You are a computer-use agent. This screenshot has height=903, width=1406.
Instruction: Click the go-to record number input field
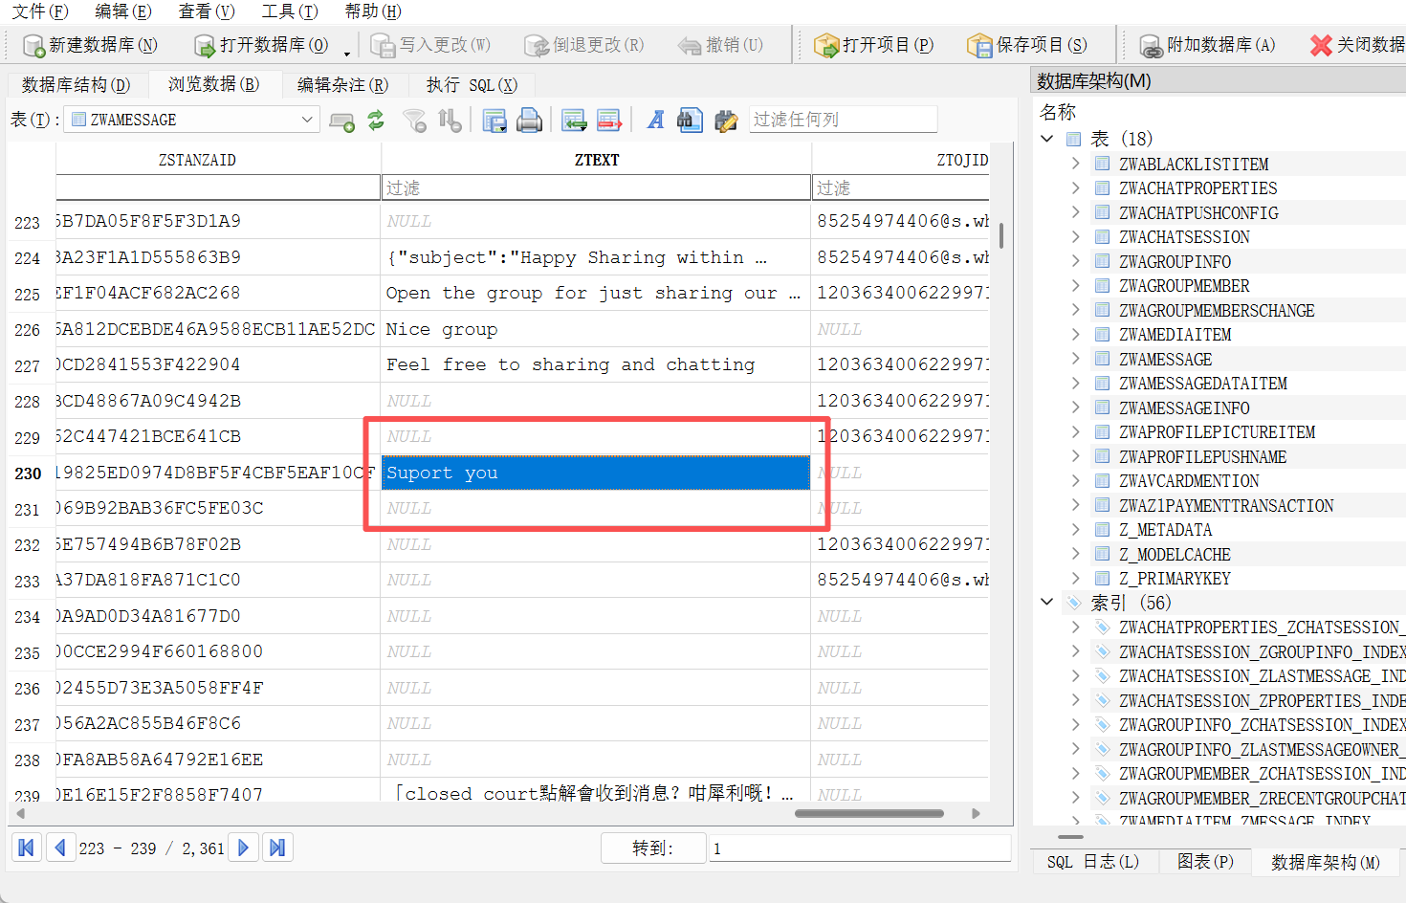[x=860, y=848]
